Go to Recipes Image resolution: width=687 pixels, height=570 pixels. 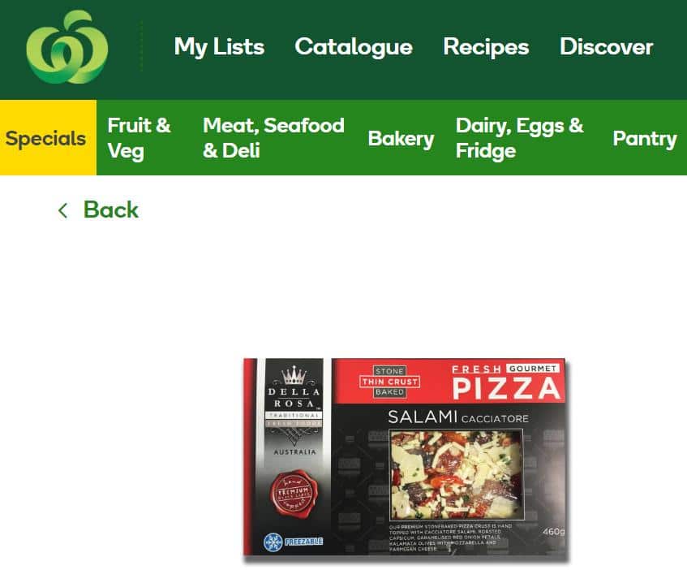point(486,47)
